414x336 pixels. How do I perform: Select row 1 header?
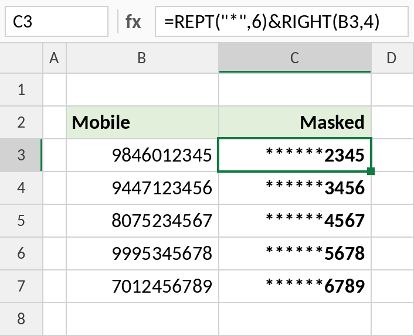click(x=21, y=90)
